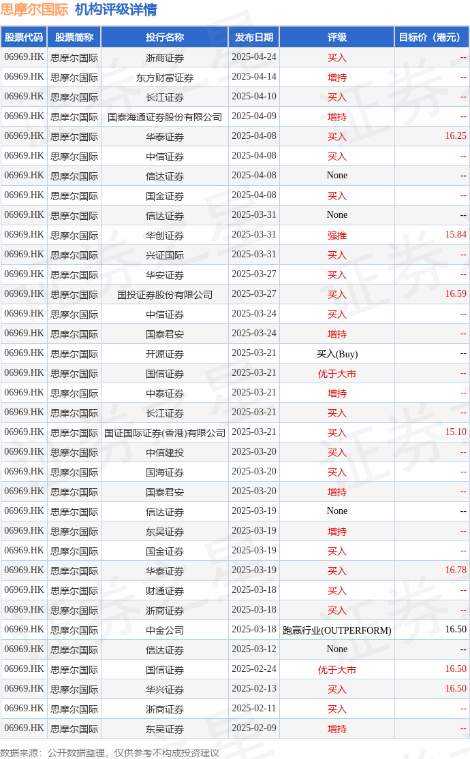
Task: Click the 财通证券 institution cell
Action: [165, 591]
